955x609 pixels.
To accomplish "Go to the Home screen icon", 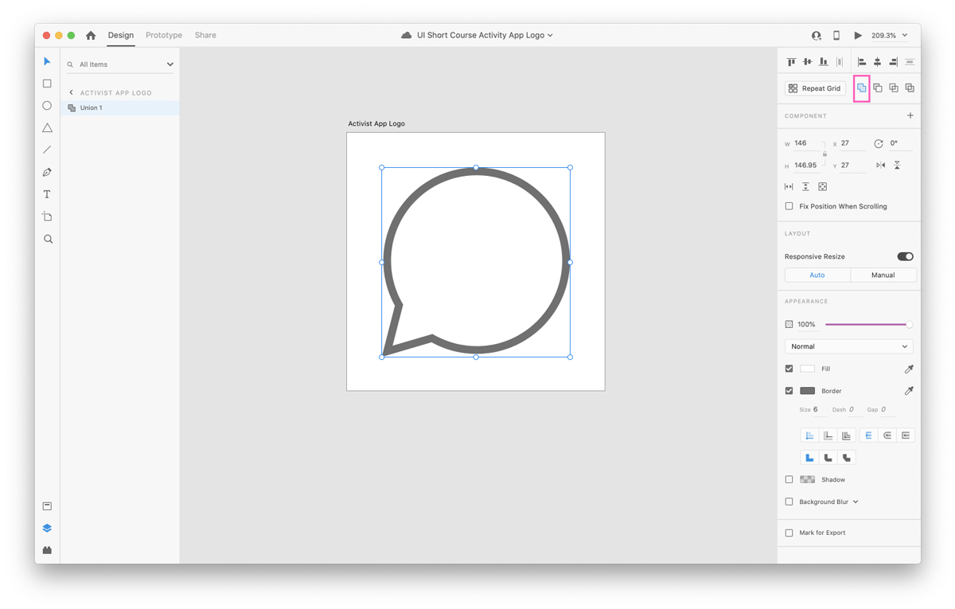I will [x=91, y=35].
